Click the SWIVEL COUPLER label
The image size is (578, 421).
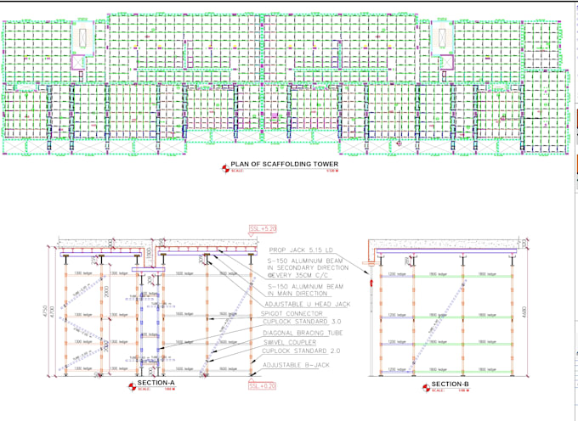click(x=290, y=342)
